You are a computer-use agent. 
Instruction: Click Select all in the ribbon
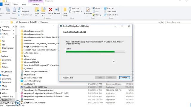[109, 8]
